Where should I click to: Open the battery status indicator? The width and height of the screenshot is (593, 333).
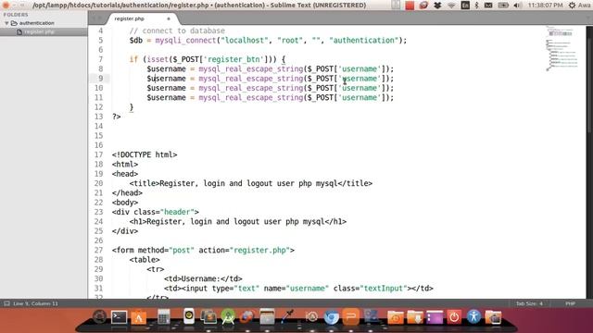point(503,6)
